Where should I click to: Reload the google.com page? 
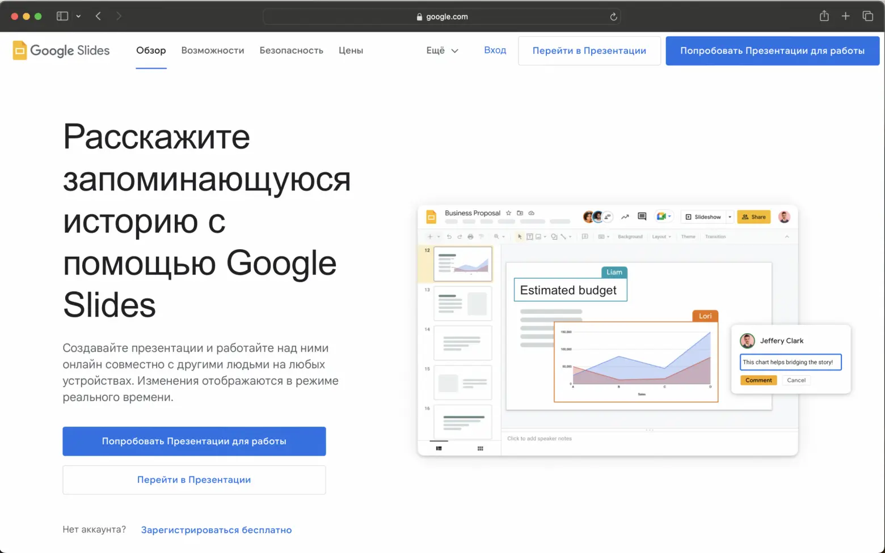tap(613, 17)
